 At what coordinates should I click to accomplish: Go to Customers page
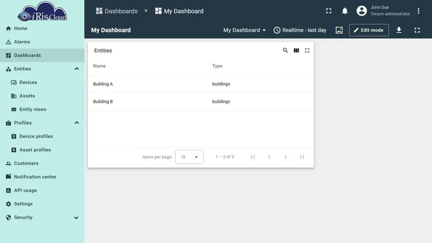pyautogui.click(x=42, y=164)
